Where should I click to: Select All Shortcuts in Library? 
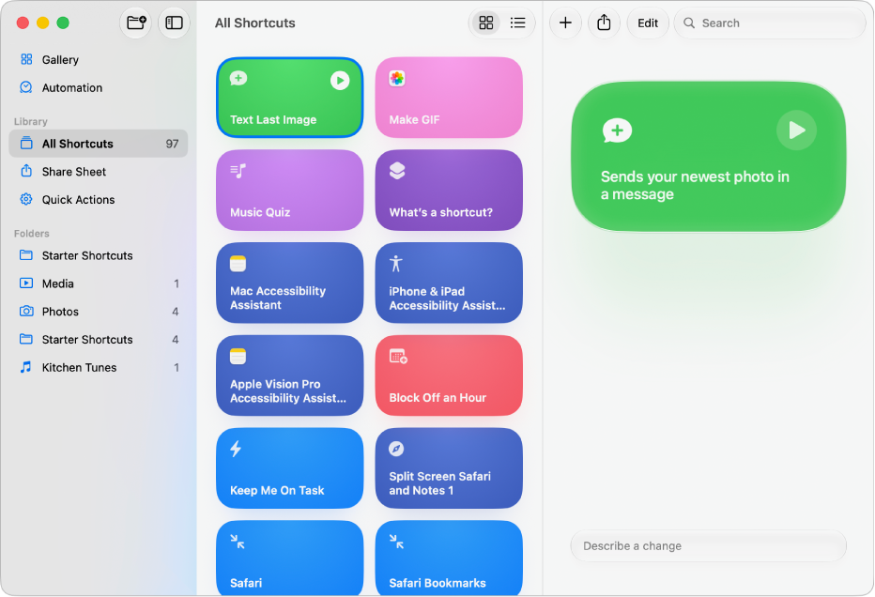pos(99,144)
